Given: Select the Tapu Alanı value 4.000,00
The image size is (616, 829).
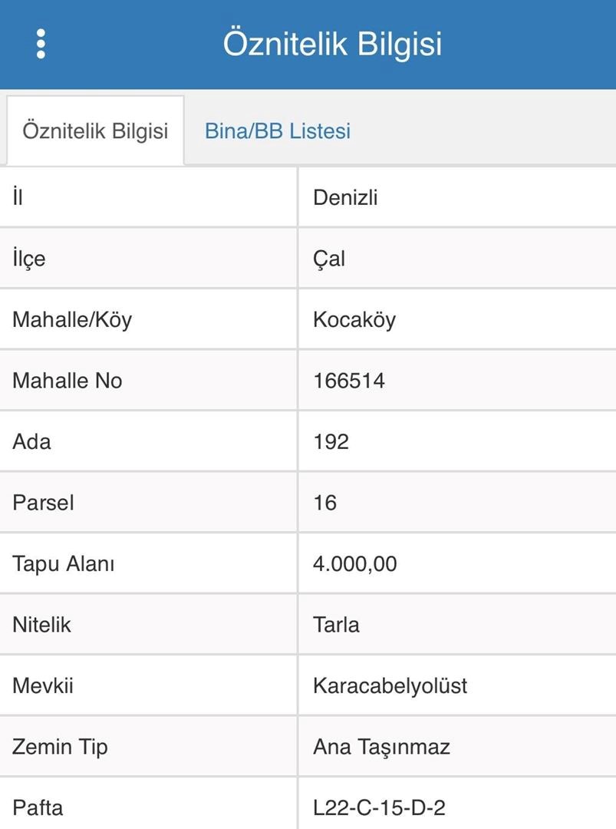Looking at the screenshot, I should pyautogui.click(x=355, y=564).
